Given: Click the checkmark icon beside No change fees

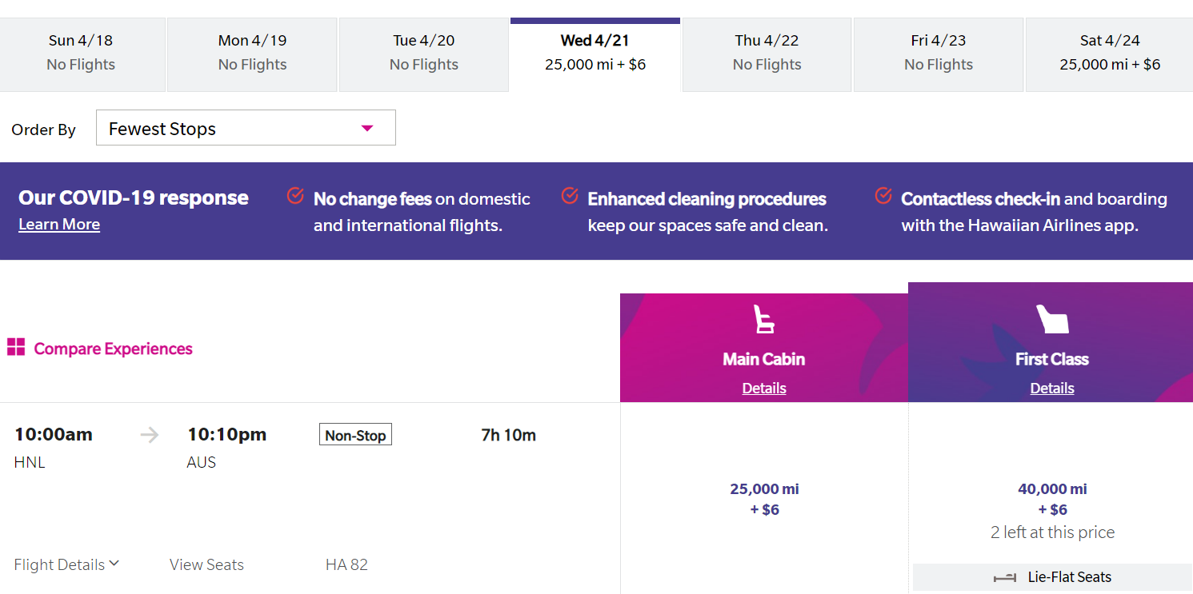Looking at the screenshot, I should (295, 195).
